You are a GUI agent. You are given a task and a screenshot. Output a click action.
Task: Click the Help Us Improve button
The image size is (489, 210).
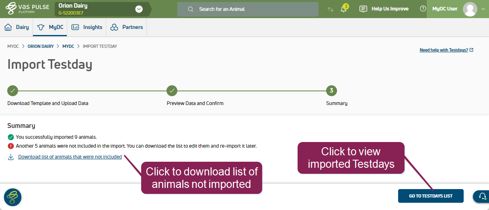[x=384, y=9]
